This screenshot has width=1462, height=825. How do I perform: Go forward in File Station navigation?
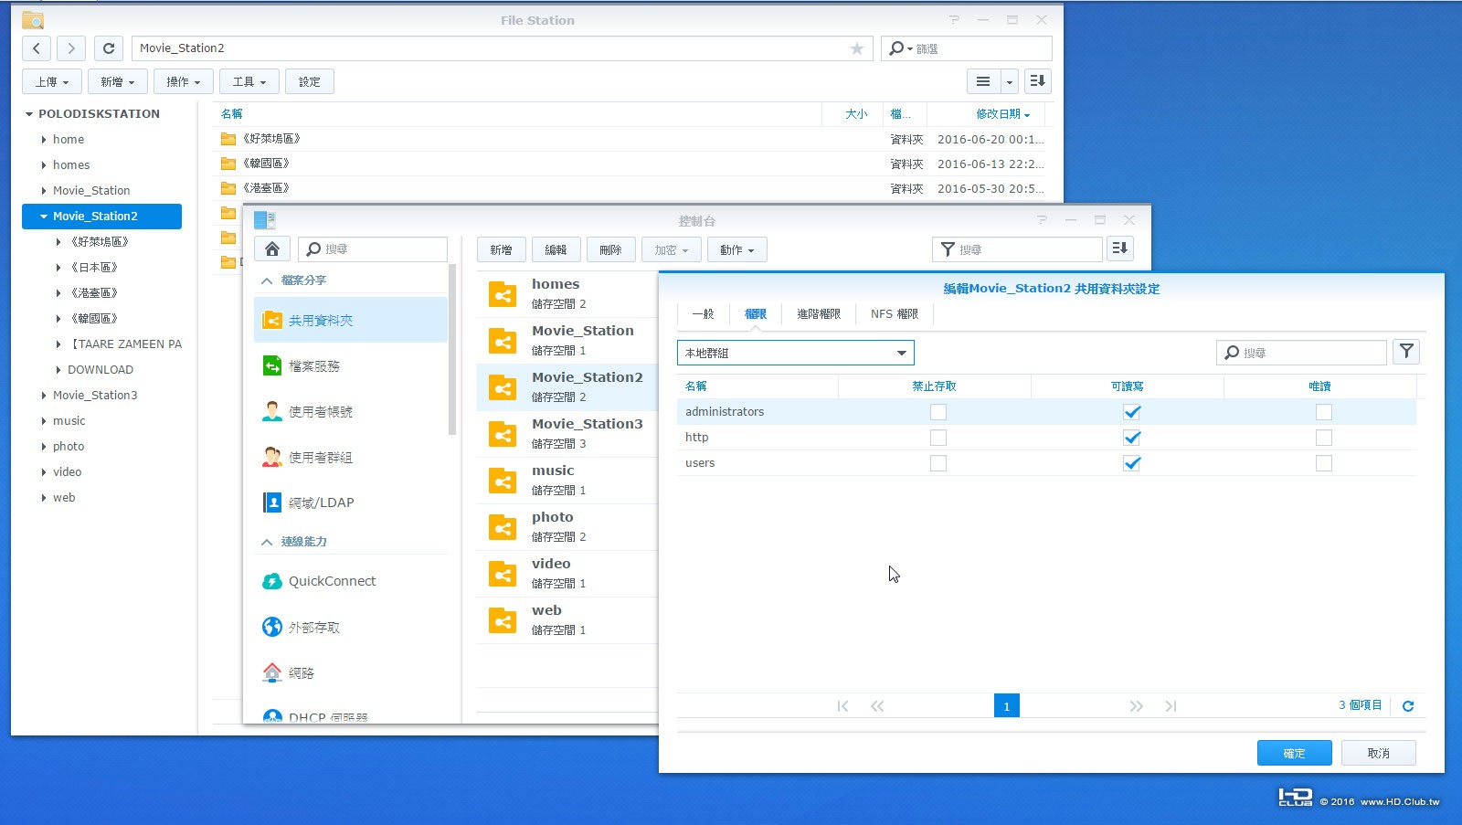coord(71,48)
